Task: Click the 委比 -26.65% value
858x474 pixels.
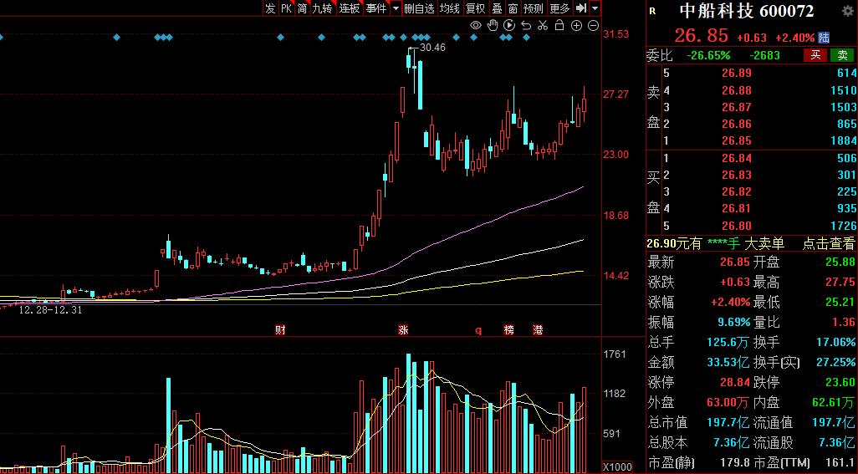Action: click(x=708, y=55)
